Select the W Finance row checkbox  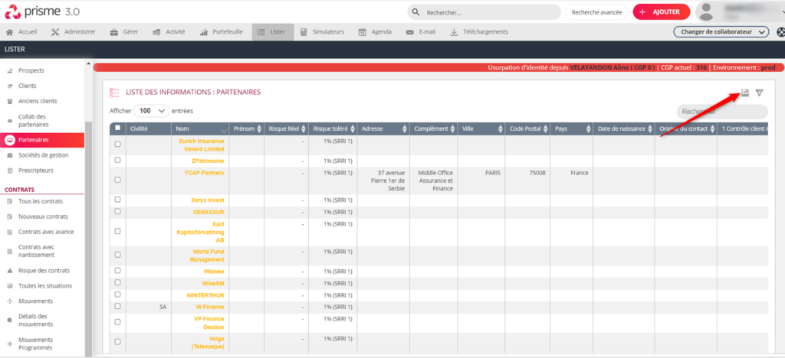click(x=117, y=307)
